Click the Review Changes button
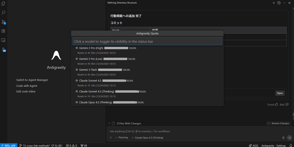Image resolution: width=294 pixels, height=147 pixels. (x=278, y=123)
